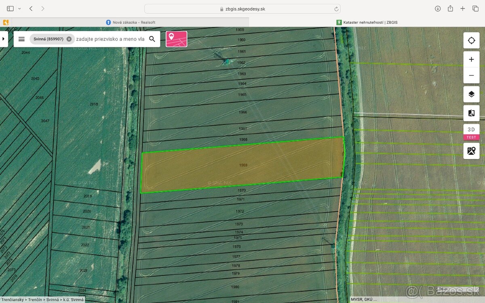Viewport: 485px width, 303px height.
Task: Toggle the Safari sidebar
Action: (11, 8)
